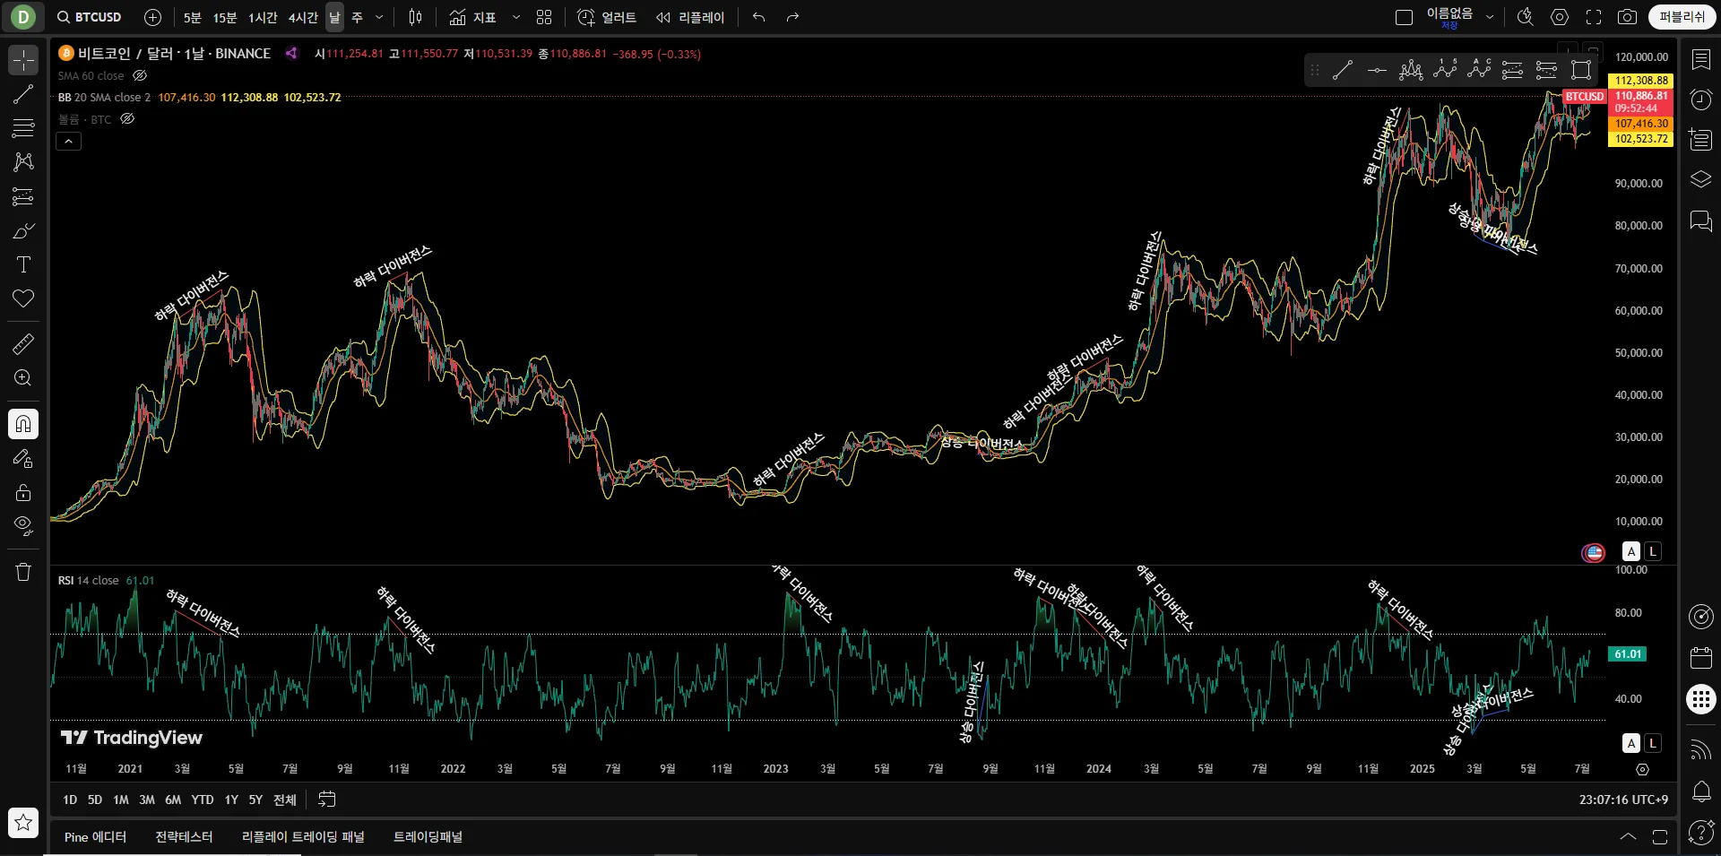The image size is (1721, 856).
Task: Click the trash icon to remove drawings
Action: [x=23, y=572]
